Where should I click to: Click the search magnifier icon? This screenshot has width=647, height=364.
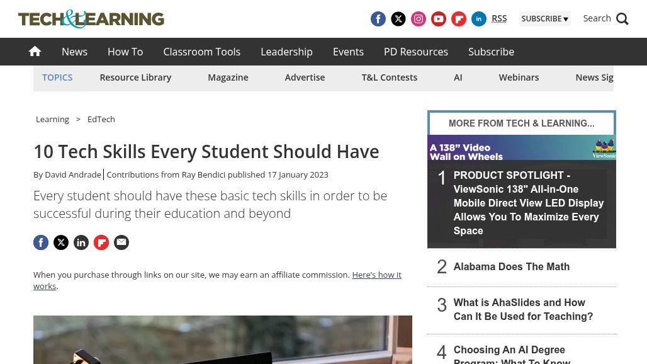pos(622,19)
